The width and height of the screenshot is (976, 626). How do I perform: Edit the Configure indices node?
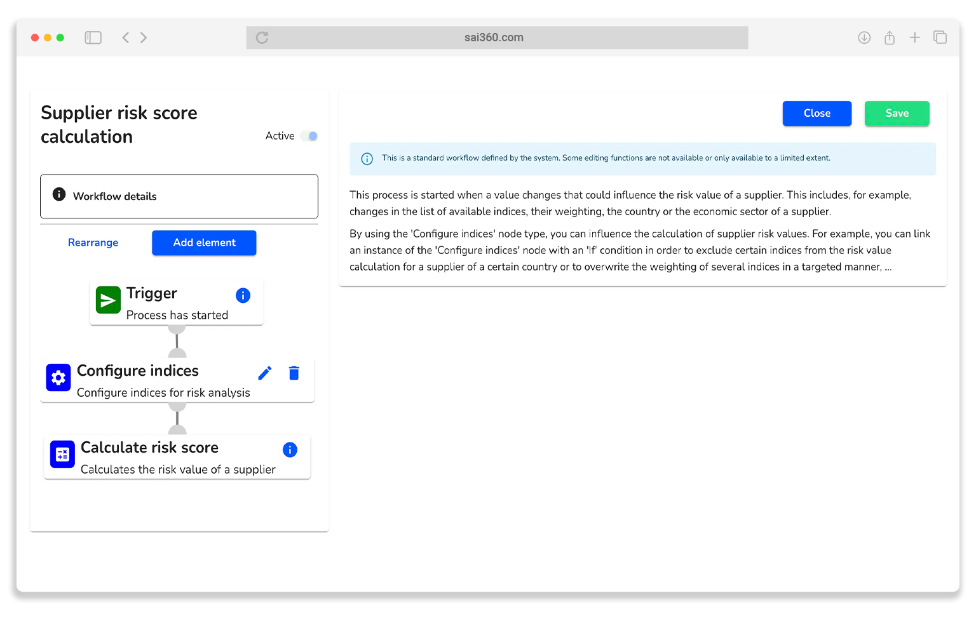tap(265, 373)
